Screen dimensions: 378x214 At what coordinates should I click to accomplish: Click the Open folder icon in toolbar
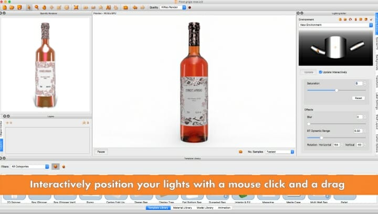pyautogui.click(x=12, y=7)
